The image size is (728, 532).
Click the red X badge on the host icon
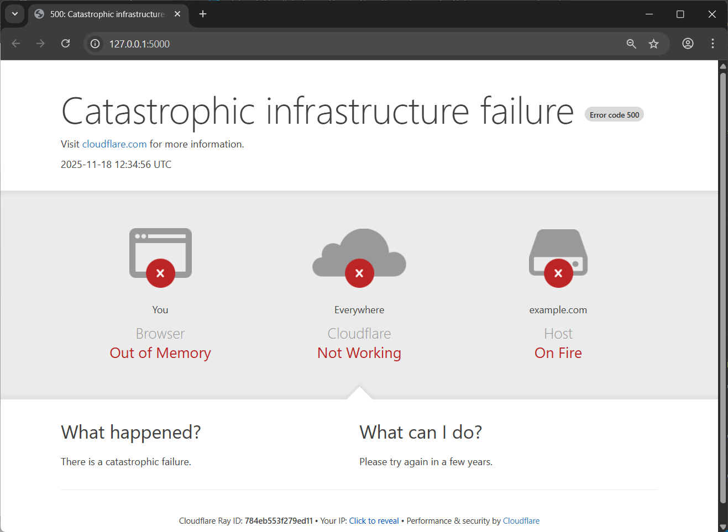(x=558, y=272)
